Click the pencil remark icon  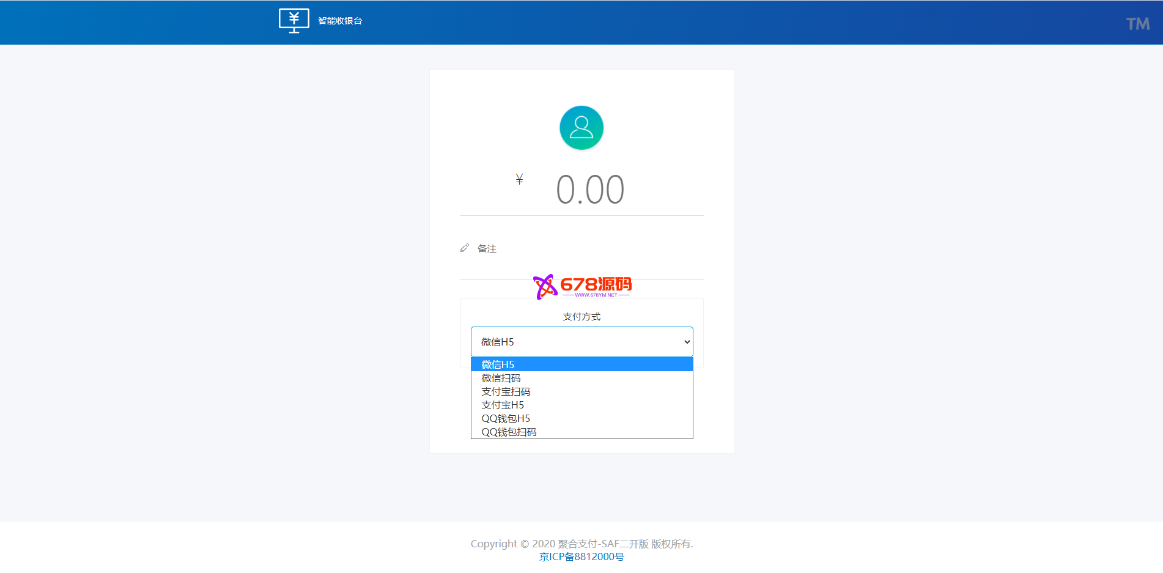[465, 248]
